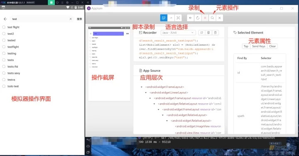This screenshot has height=156, width=299.
Task: Quit session with the X toolbar icon
Action: [x=220, y=18]
